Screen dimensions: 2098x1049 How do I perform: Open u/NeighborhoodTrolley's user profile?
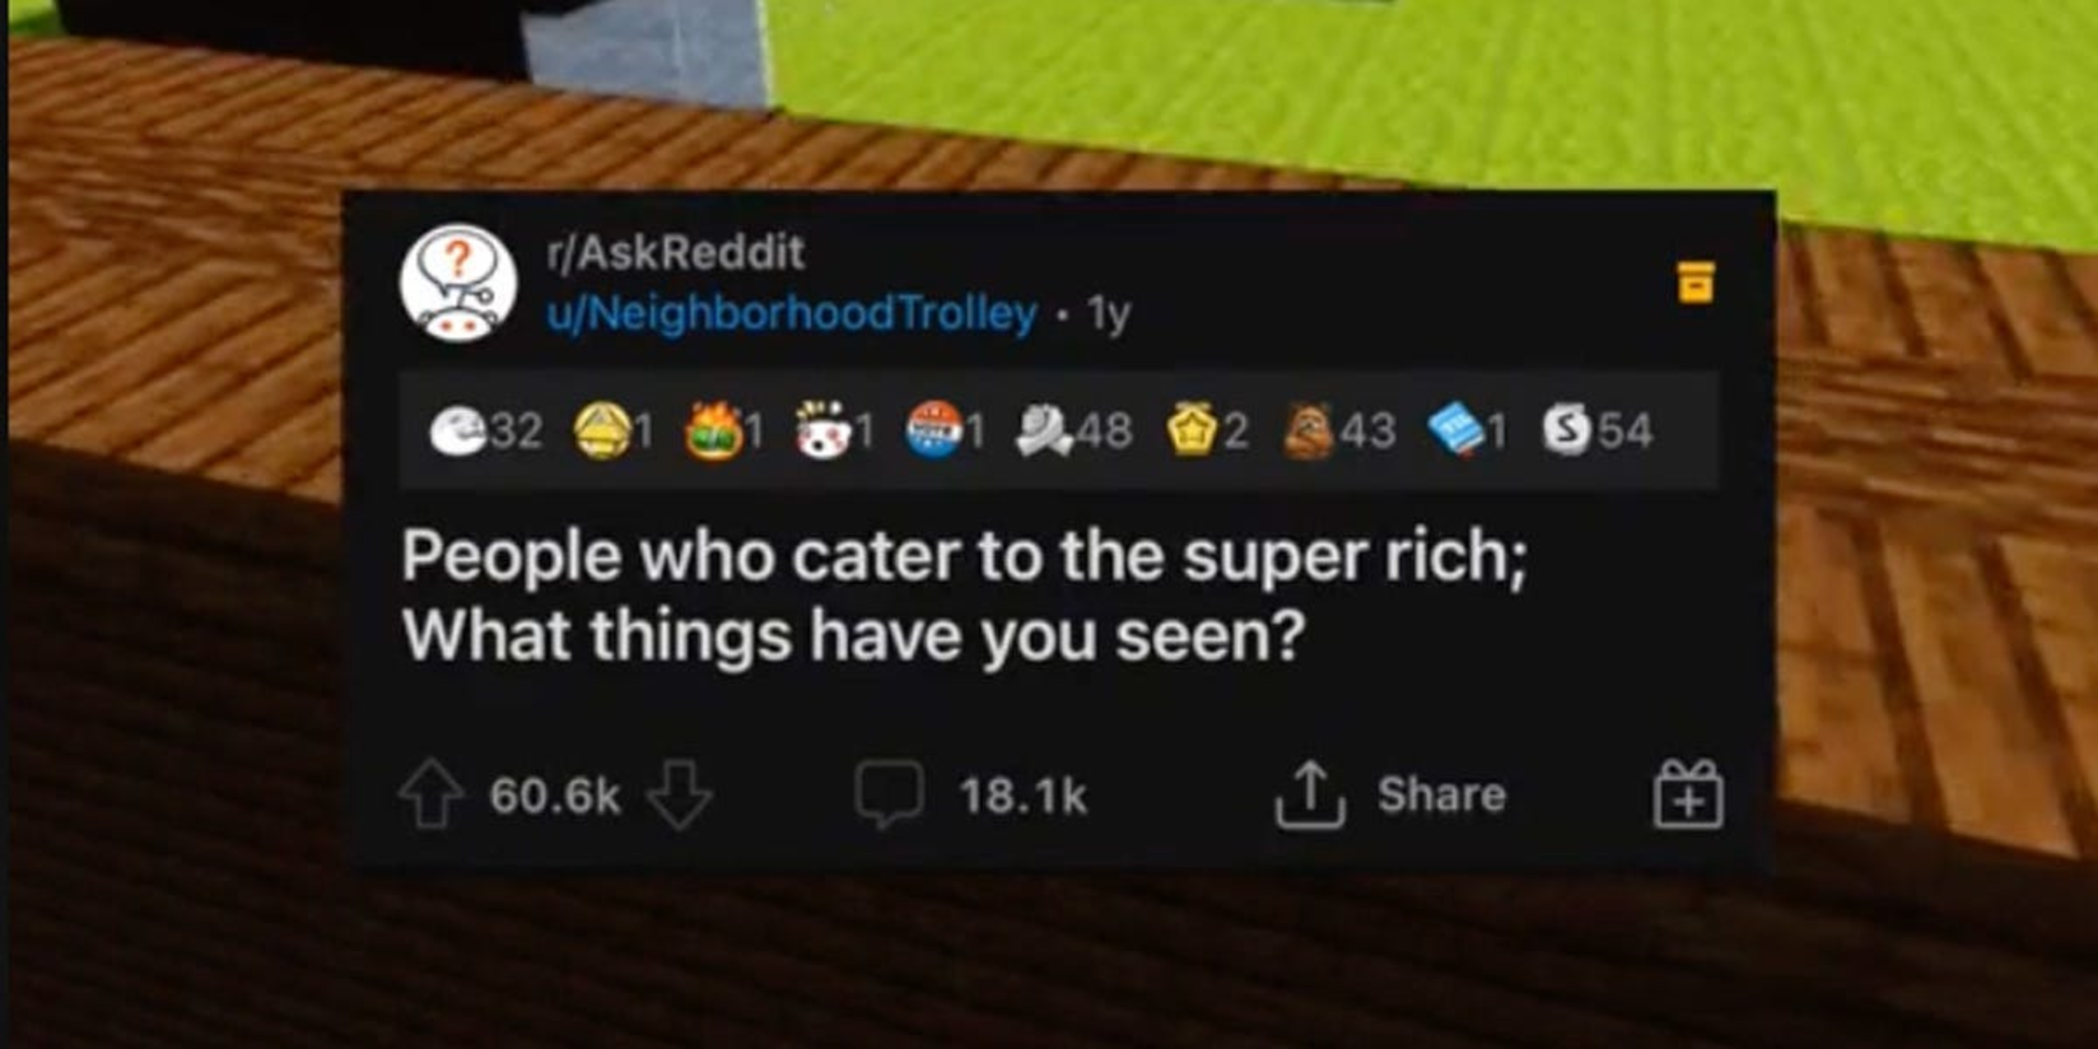pos(792,314)
